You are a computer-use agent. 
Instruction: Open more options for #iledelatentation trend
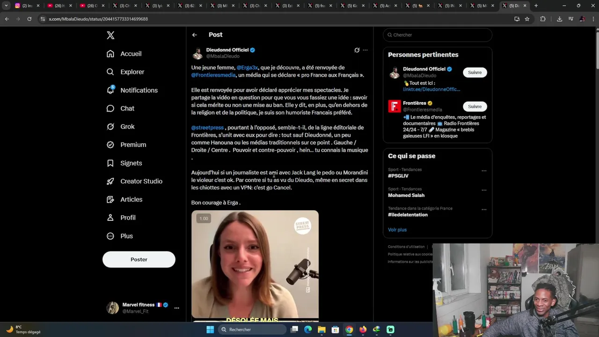(x=484, y=210)
